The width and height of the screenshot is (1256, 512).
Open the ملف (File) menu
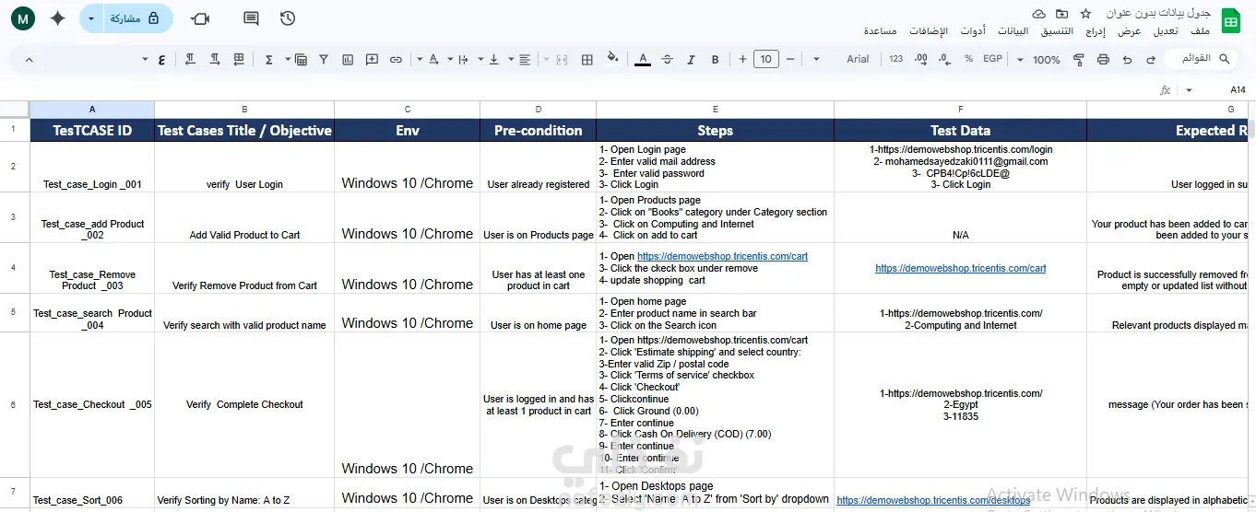click(x=1201, y=31)
